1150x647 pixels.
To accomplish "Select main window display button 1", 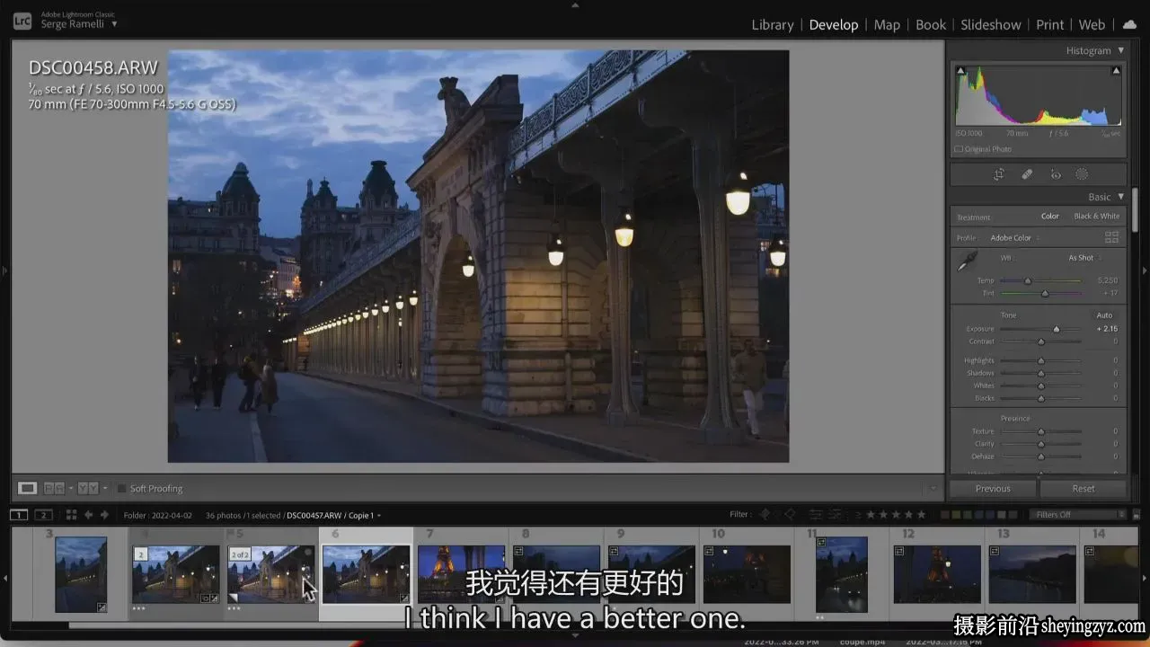I will [19, 515].
